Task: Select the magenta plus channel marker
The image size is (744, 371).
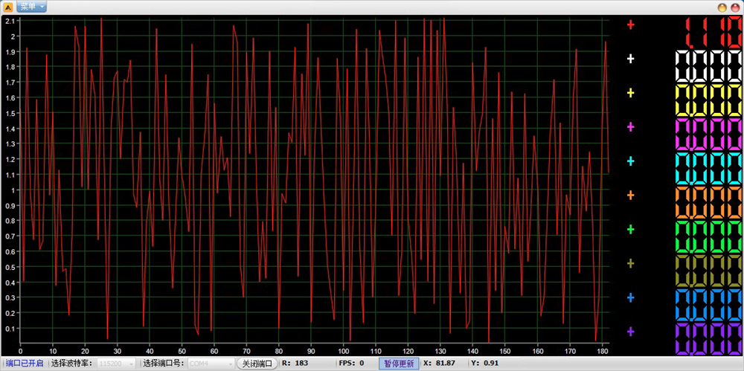Action: [x=631, y=127]
